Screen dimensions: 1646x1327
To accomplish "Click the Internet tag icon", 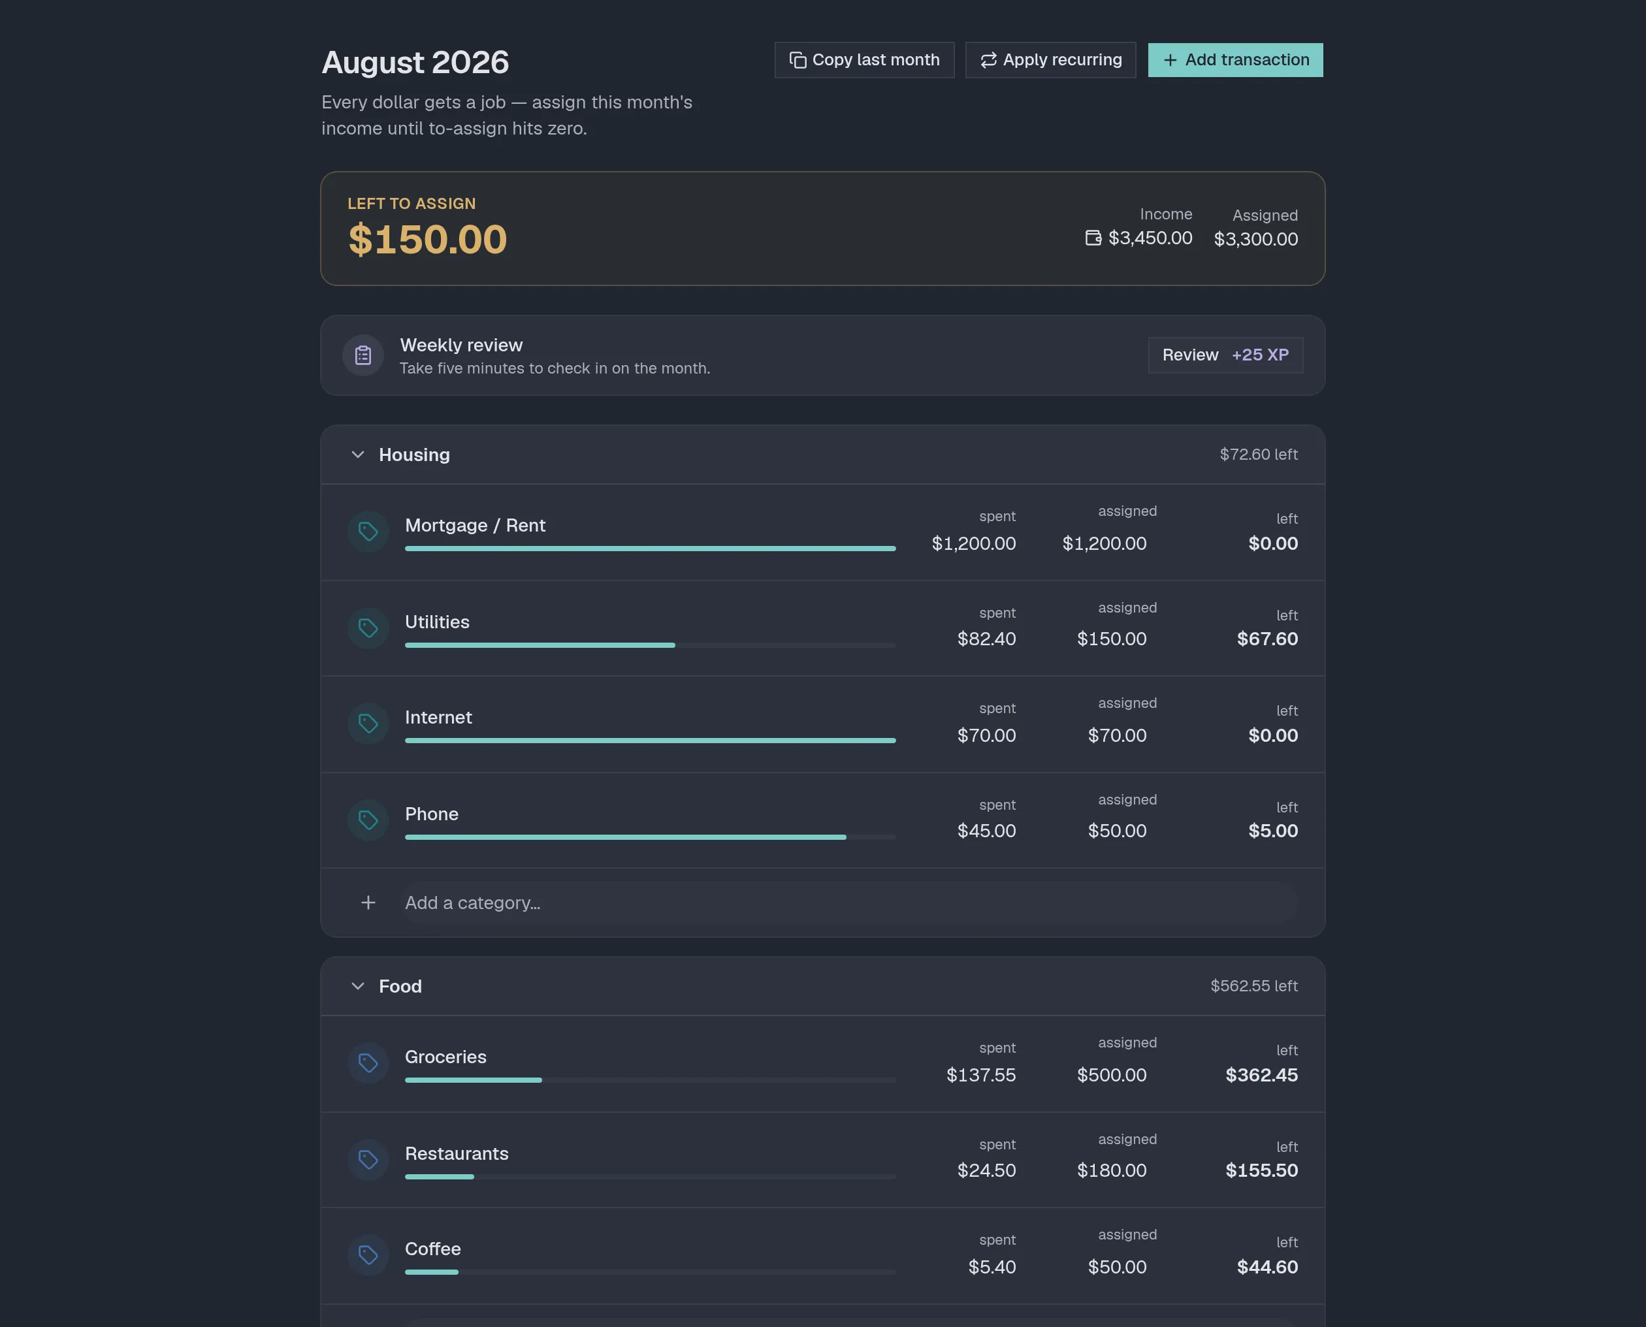I will pos(368,723).
